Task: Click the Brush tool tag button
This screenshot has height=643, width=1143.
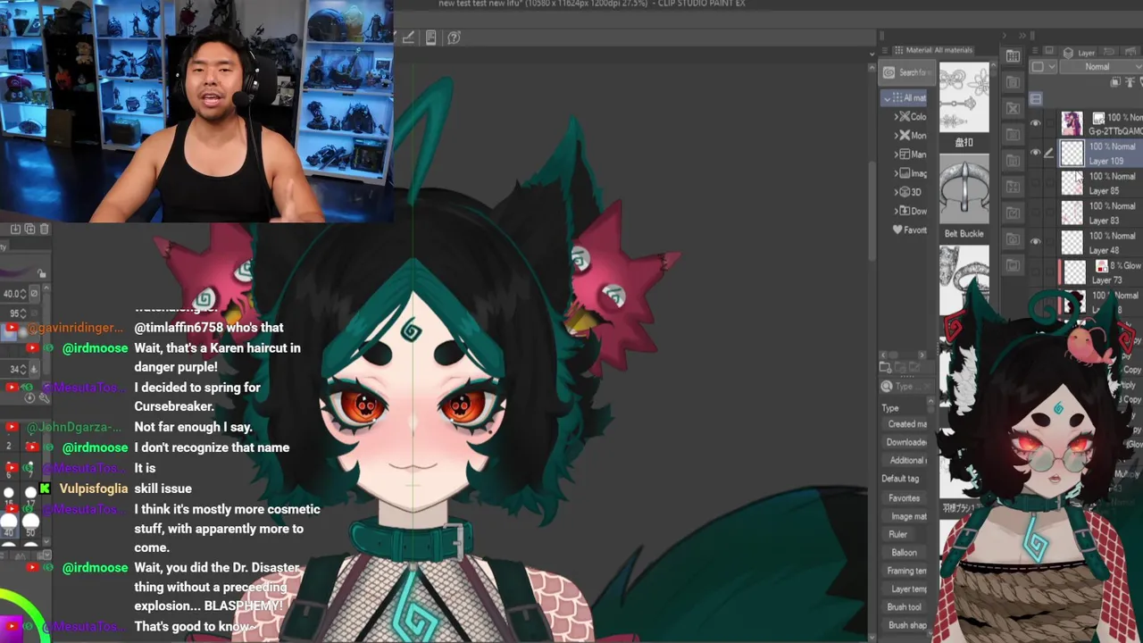Action: (x=904, y=607)
